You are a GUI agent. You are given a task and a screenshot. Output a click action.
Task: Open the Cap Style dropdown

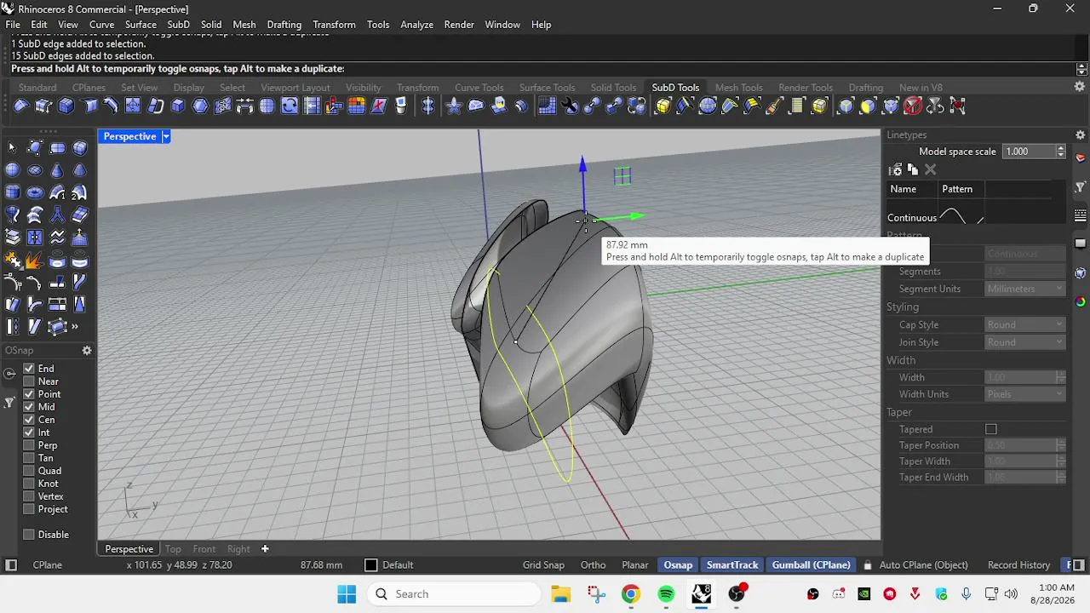click(x=1025, y=324)
